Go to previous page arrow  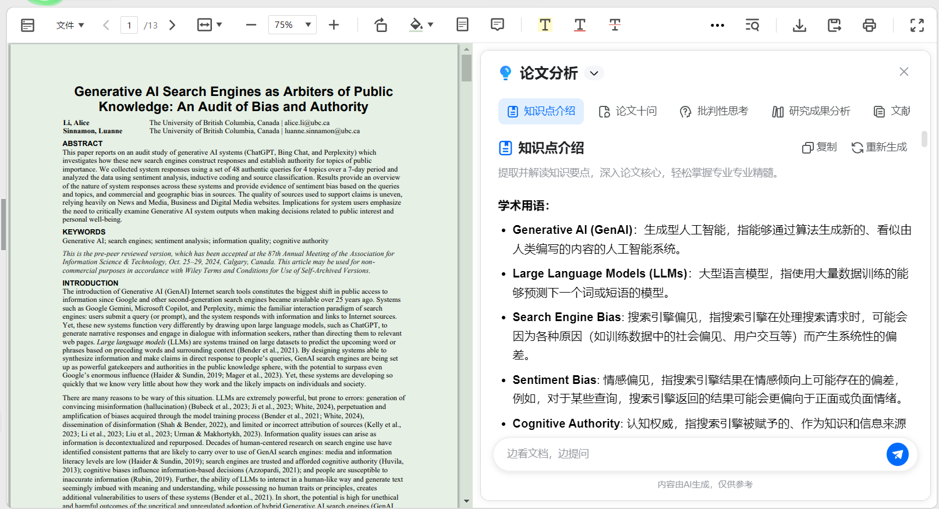[106, 25]
